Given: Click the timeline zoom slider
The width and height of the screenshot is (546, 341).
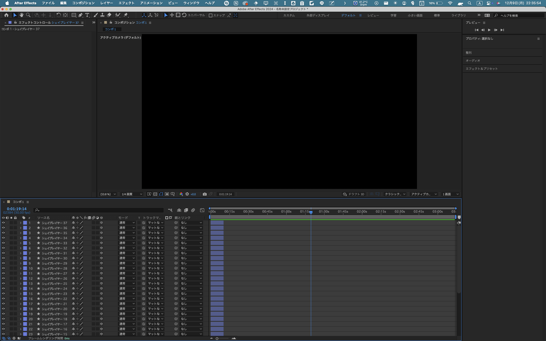Looking at the screenshot, I should (217, 339).
